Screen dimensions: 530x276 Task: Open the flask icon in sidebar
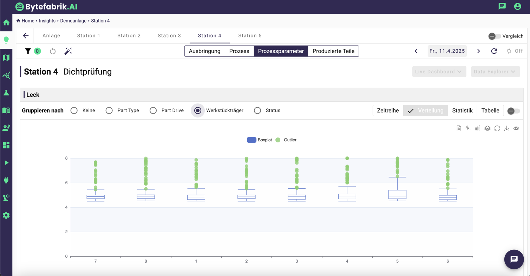point(6,93)
